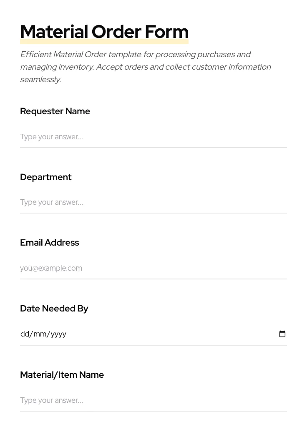Click the "Email Address" field label

[50, 243]
